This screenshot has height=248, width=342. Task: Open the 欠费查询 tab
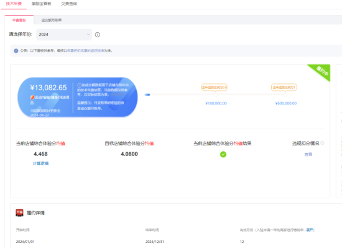(x=69, y=4)
